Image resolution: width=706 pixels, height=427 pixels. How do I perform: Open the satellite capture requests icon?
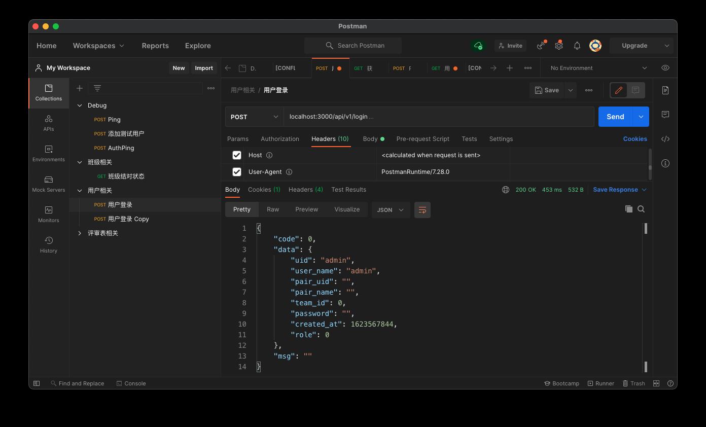pyautogui.click(x=541, y=46)
